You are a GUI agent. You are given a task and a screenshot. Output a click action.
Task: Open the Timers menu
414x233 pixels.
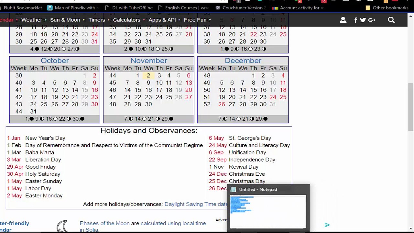click(97, 20)
